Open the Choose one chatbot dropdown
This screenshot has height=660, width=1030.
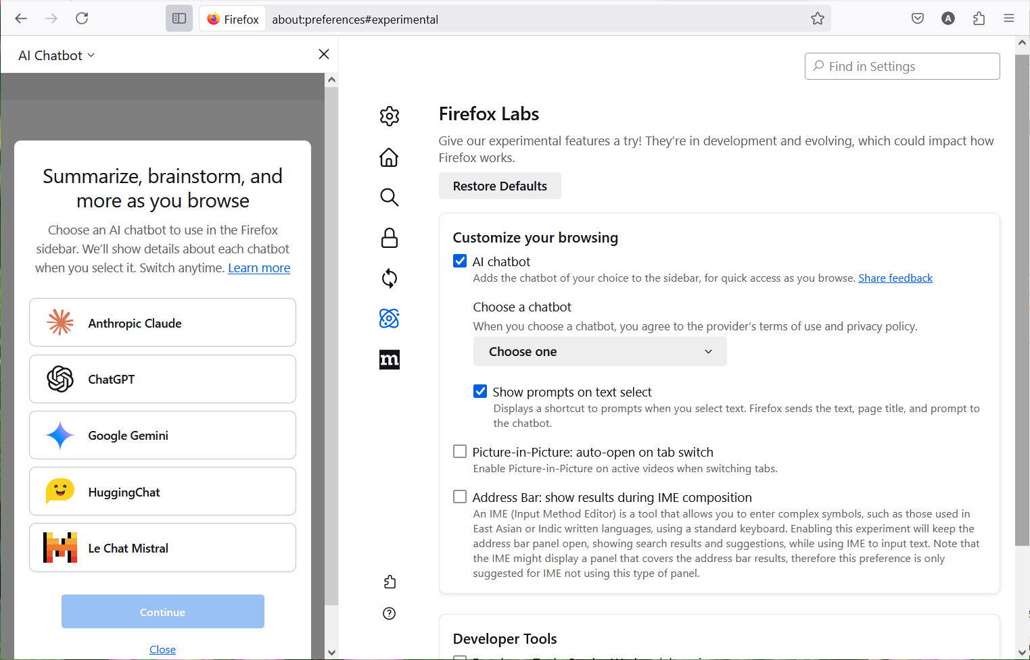pyautogui.click(x=600, y=351)
